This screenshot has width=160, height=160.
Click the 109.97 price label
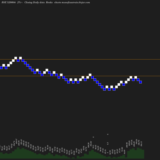[x=16, y=141]
